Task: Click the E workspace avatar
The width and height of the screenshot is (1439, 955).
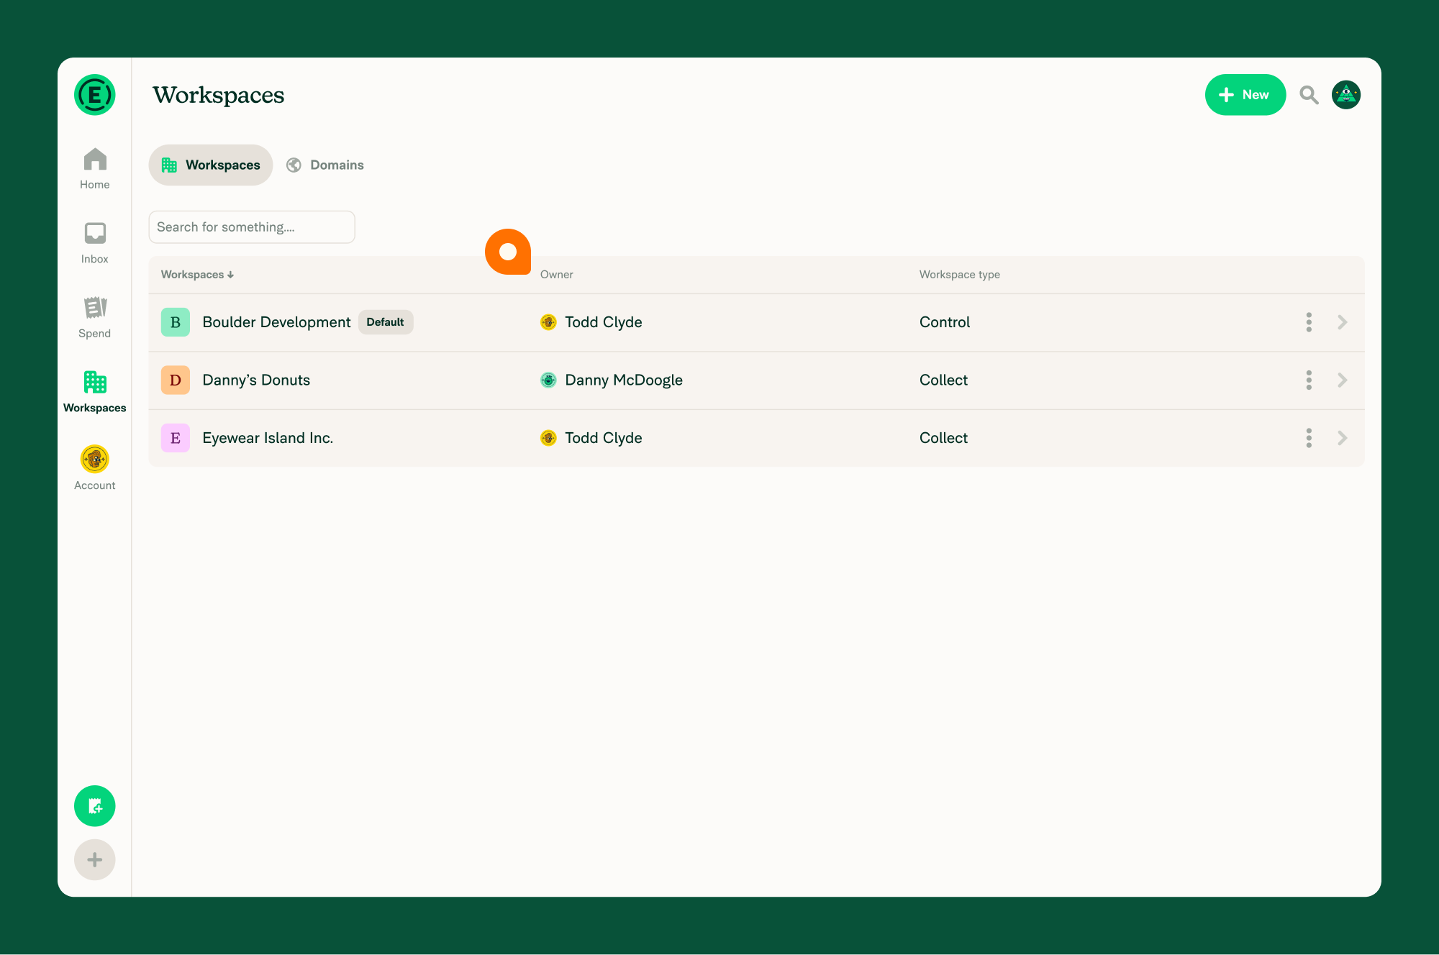Action: click(x=175, y=438)
